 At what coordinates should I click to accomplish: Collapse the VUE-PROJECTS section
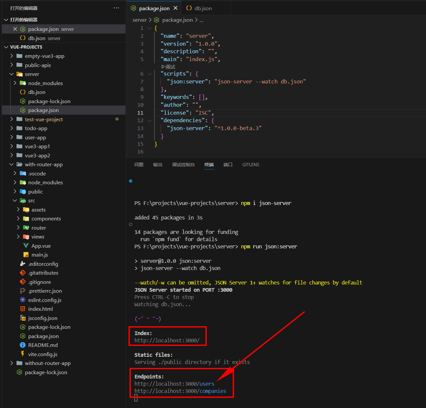pos(6,47)
